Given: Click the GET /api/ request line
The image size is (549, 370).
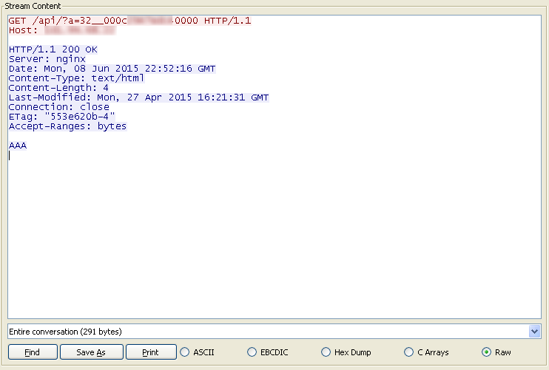Looking at the screenshot, I should (130, 21).
